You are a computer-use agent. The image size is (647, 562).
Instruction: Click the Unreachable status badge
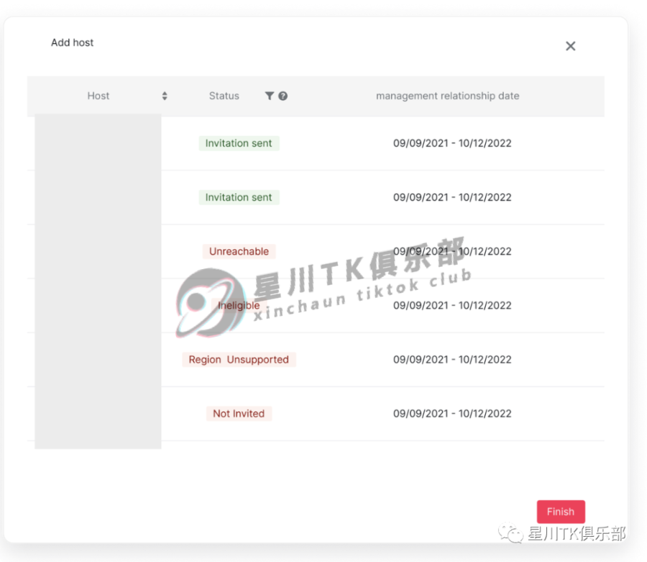239,251
